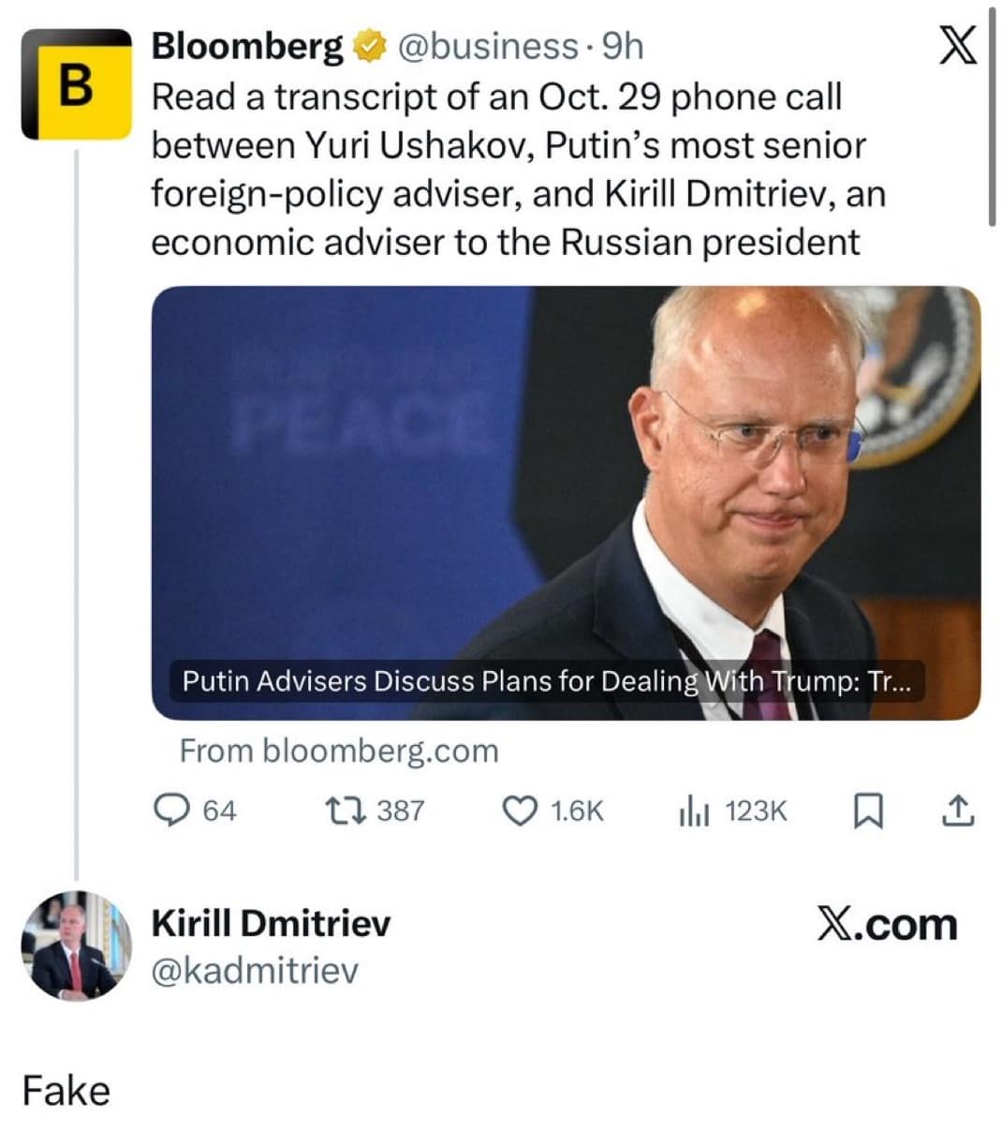Click the X logo in top-right corner
1002x1148 pixels.
[957, 45]
